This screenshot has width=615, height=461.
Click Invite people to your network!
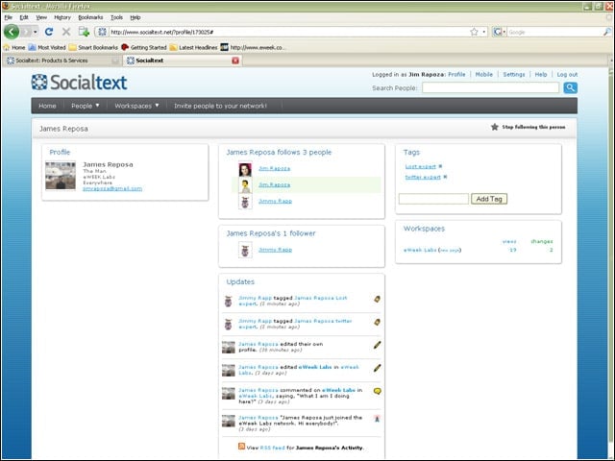coord(220,106)
